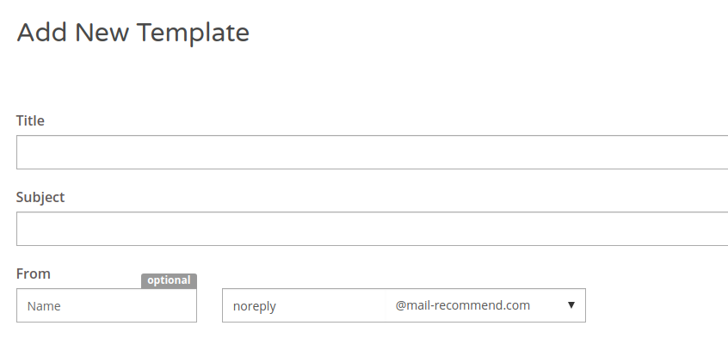Show domain options via arrow icon
The width and height of the screenshot is (728, 338).
(571, 305)
